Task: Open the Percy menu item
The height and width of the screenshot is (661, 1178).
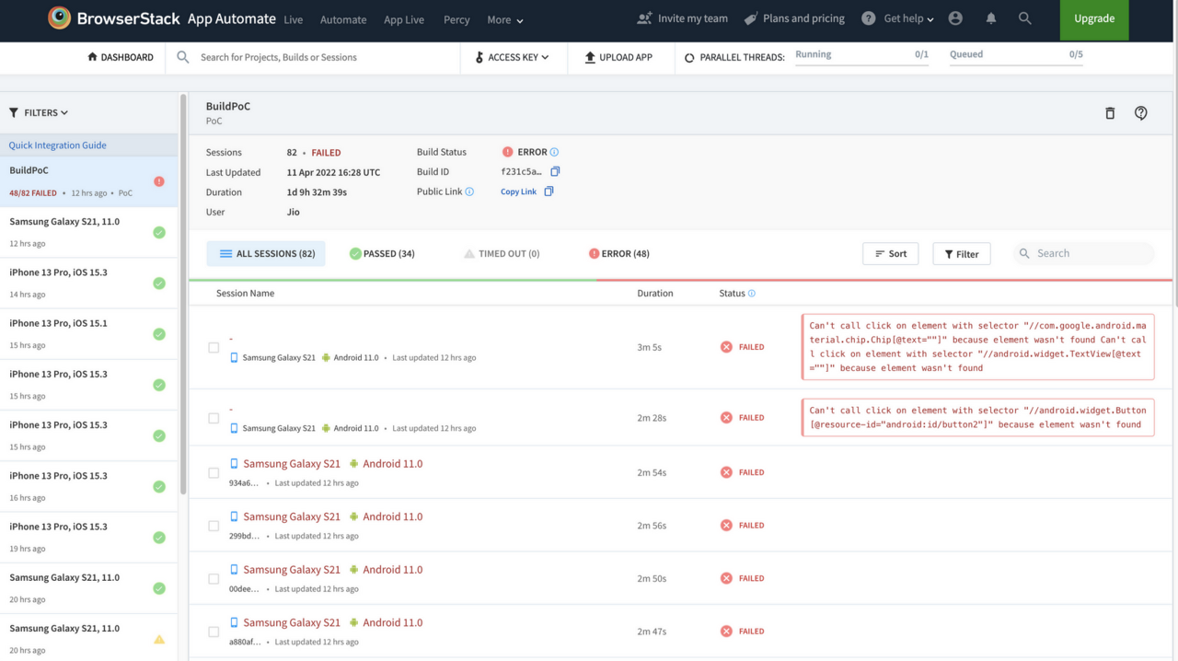Action: coord(456,19)
